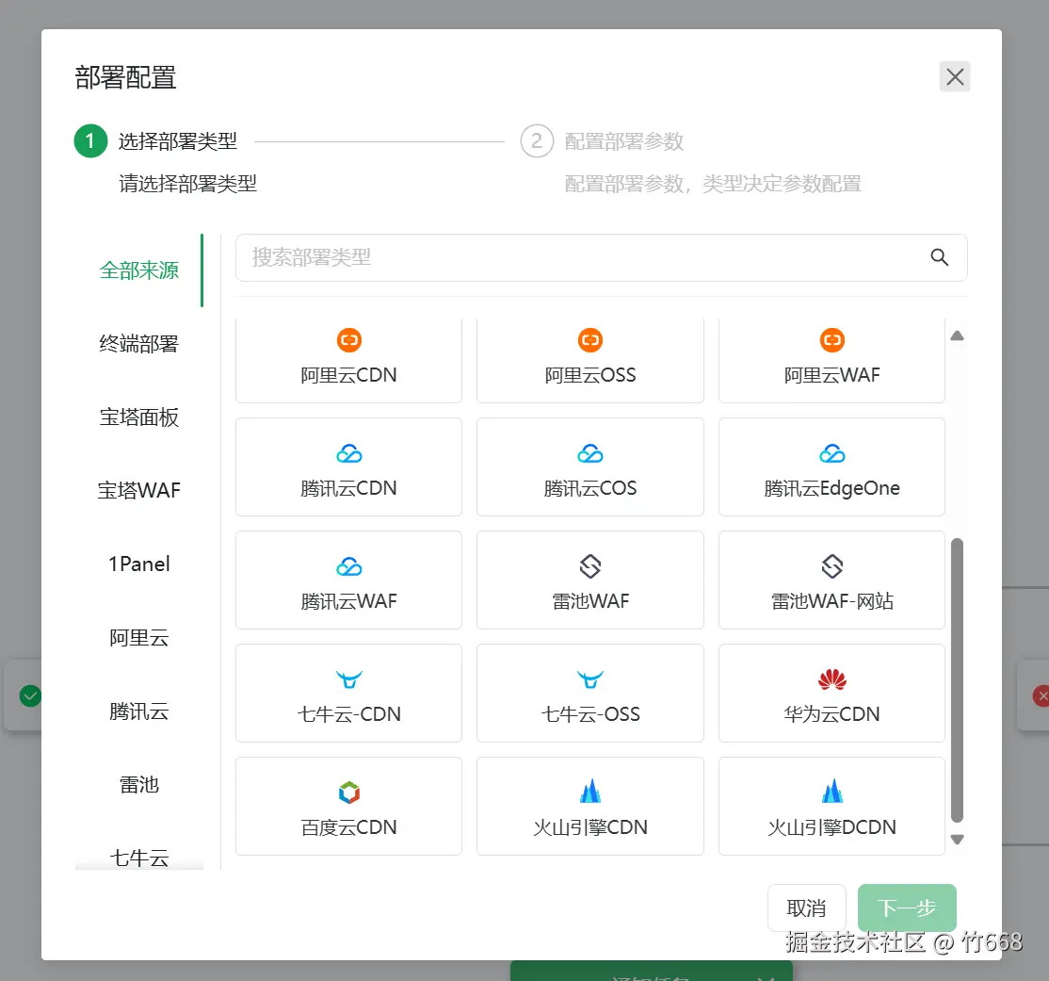Click the 雷池WAF-网站 label text
The image size is (1049, 981).
tap(831, 601)
